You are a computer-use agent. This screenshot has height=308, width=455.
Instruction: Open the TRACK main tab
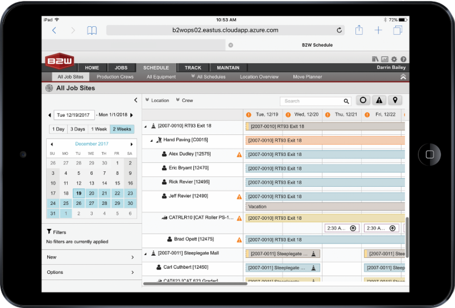[193, 68]
